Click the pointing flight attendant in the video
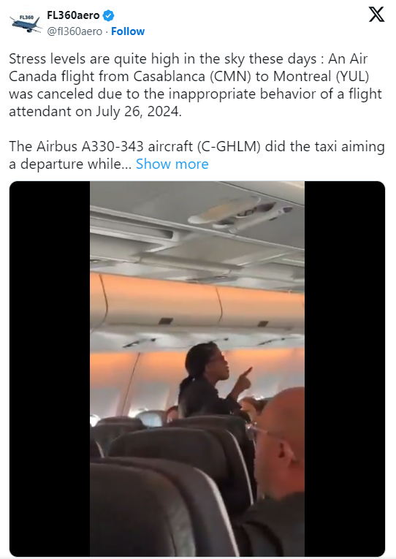The image size is (396, 559). (x=214, y=381)
